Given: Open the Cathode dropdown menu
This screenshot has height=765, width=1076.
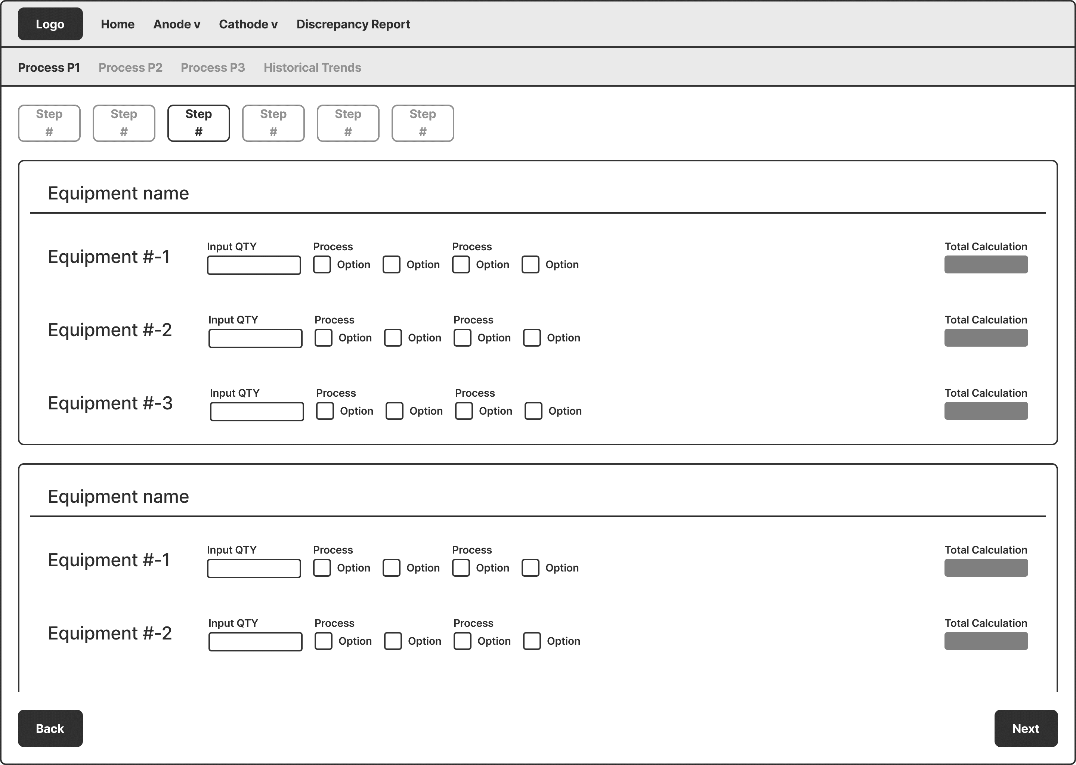Looking at the screenshot, I should (248, 24).
